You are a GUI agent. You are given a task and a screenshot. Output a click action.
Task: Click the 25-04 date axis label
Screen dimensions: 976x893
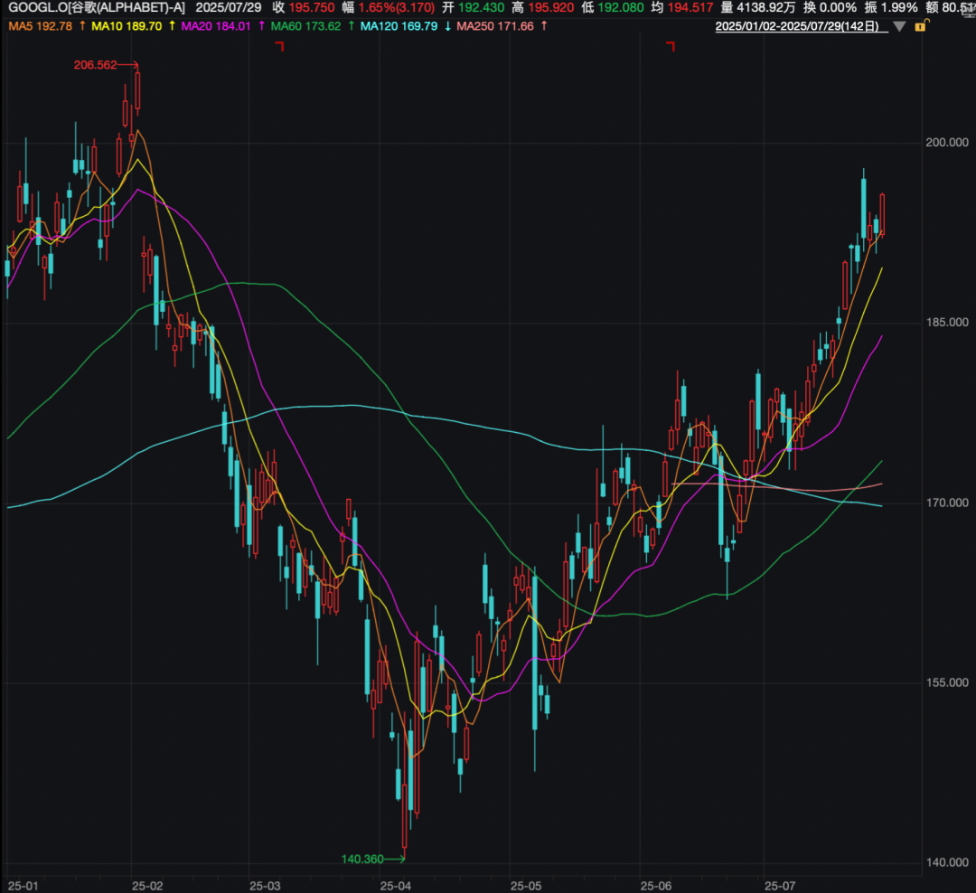(396, 886)
